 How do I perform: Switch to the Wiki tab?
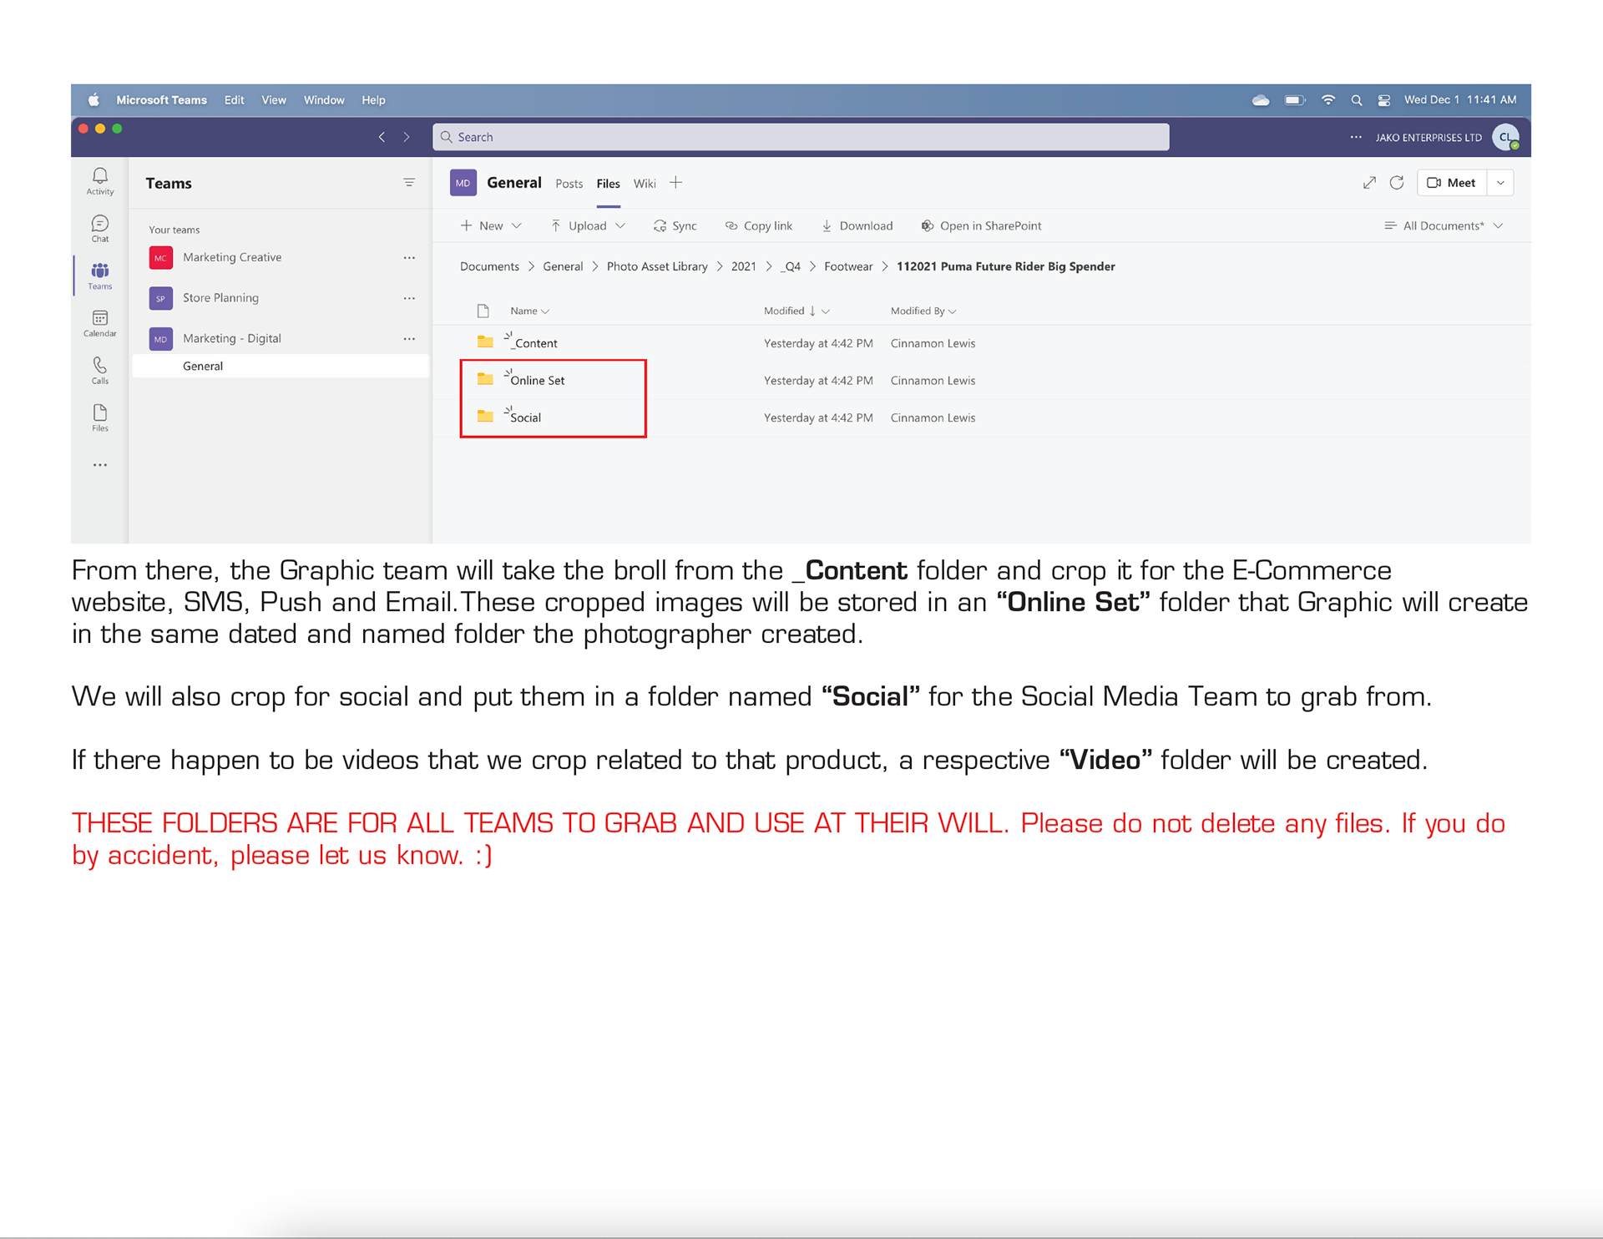(645, 184)
